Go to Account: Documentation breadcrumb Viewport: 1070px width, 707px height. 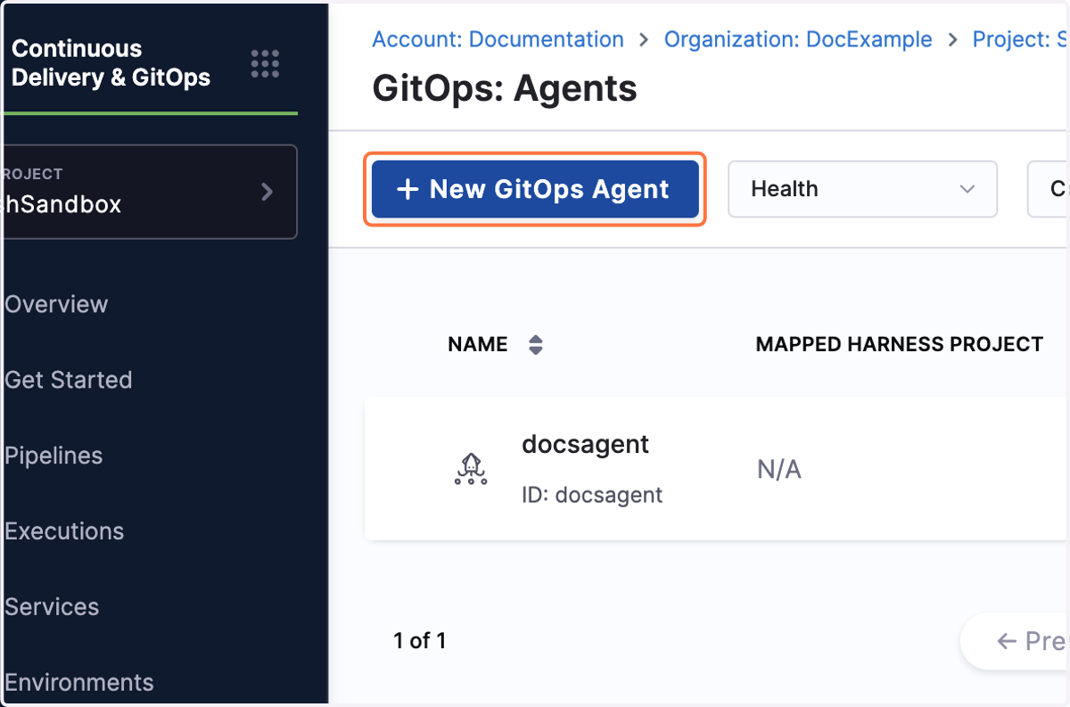pos(498,40)
